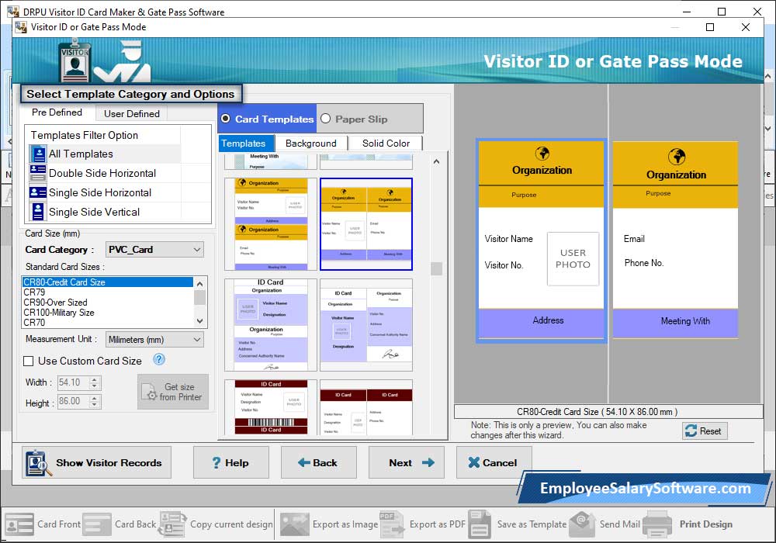Open the Measurement Unit dropdown
The image size is (776, 543).
[x=154, y=340]
